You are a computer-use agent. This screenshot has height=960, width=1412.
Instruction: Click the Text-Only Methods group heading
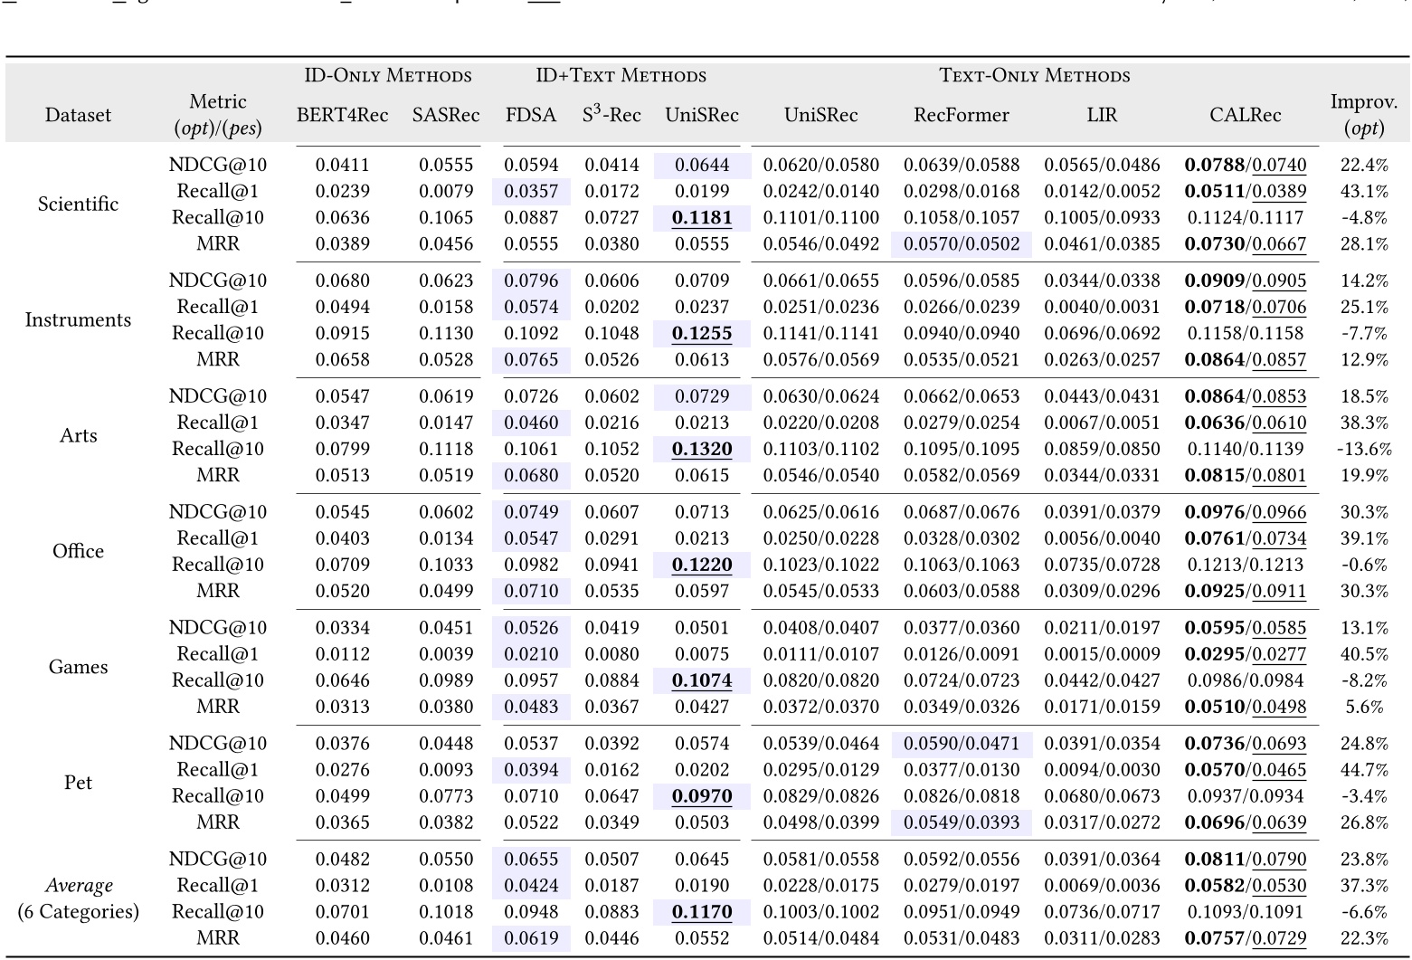(x=1035, y=76)
